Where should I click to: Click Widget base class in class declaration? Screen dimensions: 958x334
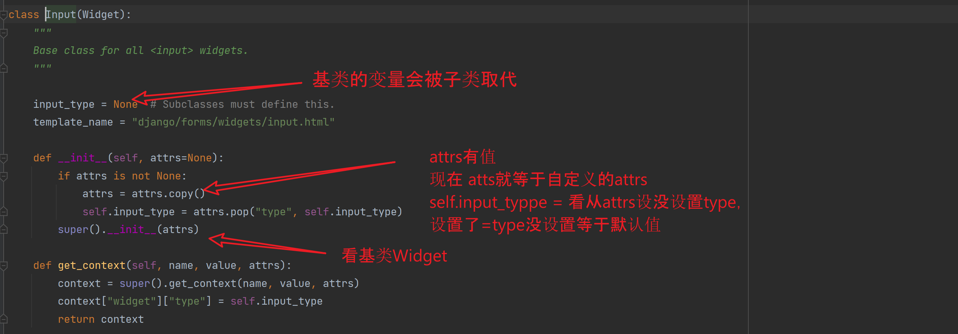(100, 15)
